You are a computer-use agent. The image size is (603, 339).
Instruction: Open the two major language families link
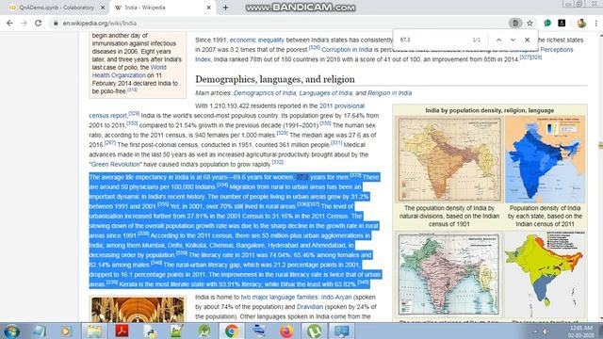(280, 298)
